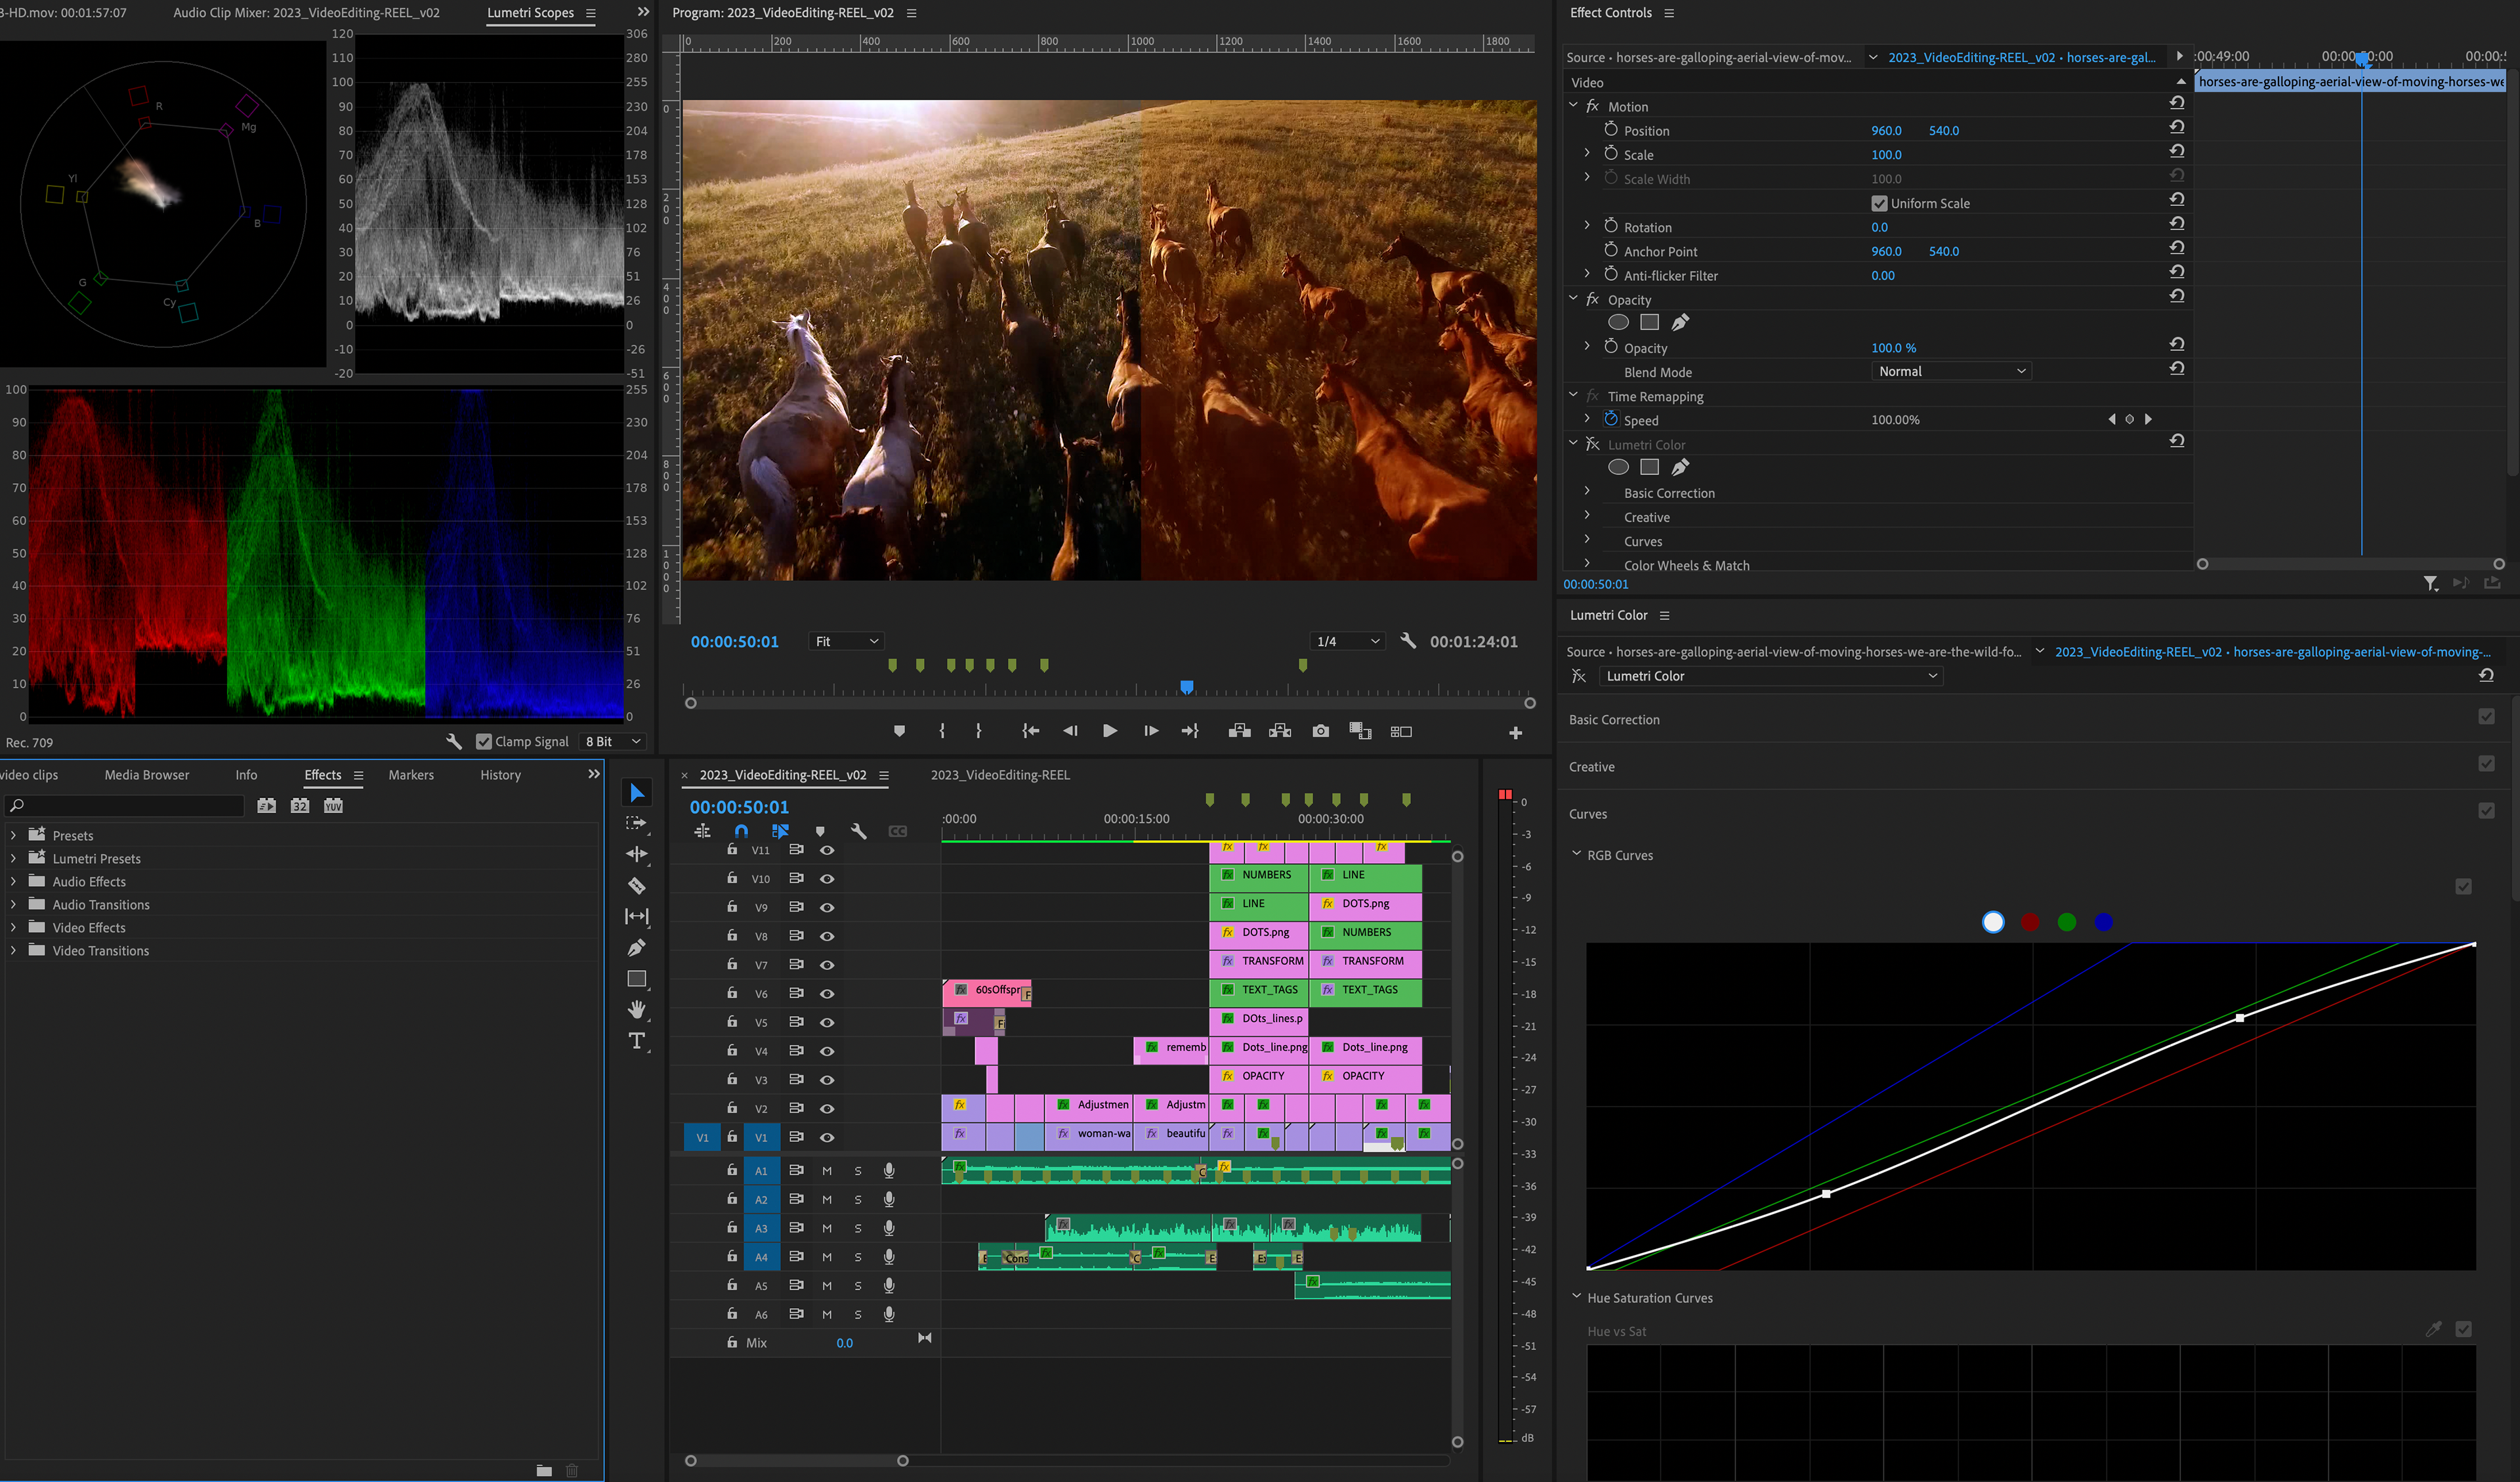This screenshot has width=2520, height=1482.
Task: Select the Selection tool arrow
Action: [x=636, y=793]
